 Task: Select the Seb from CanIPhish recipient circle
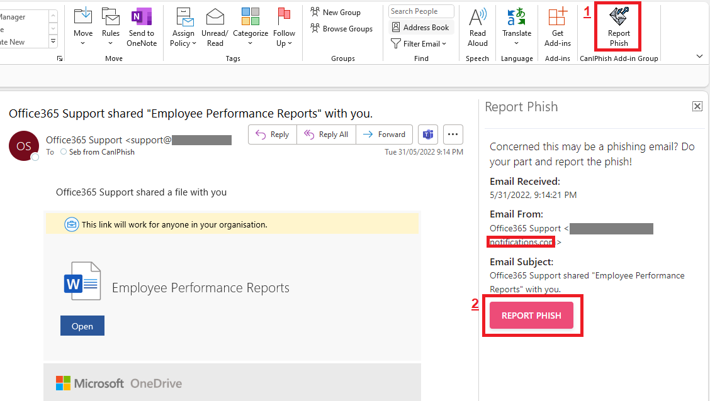tap(63, 151)
